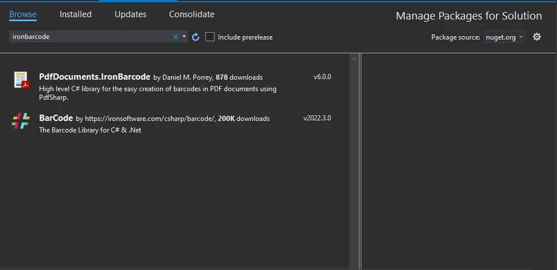Viewport: 557px width, 270px height.
Task: Open NuGet settings via gear icon
Action: click(x=537, y=37)
